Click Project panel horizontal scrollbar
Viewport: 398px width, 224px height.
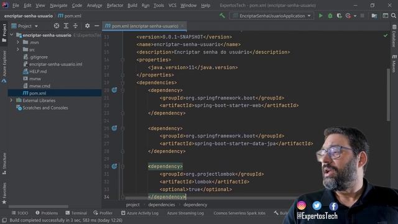(x=39, y=207)
